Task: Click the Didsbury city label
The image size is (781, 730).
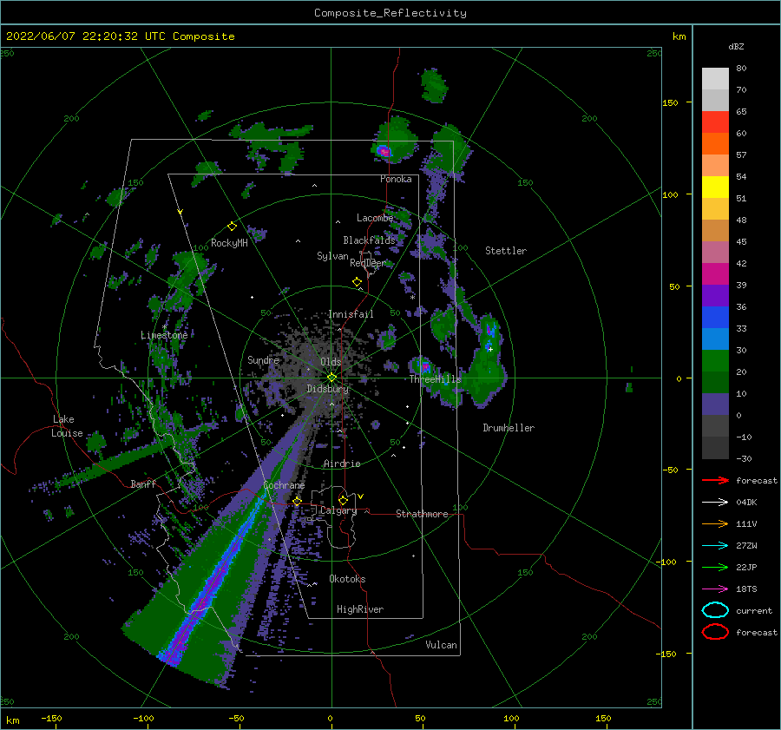Action: 328,389
